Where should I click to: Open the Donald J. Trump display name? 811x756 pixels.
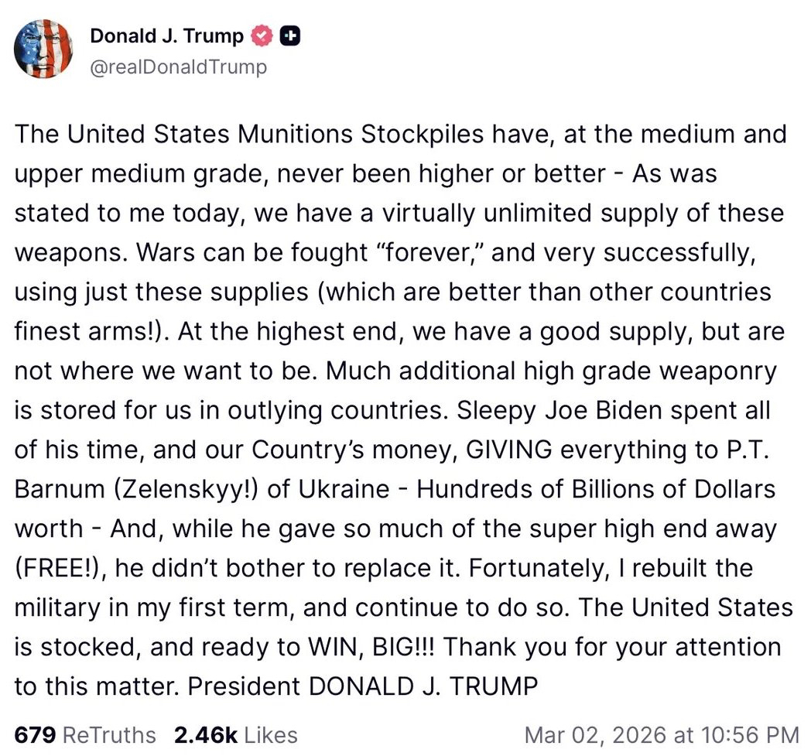(x=167, y=36)
